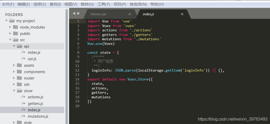This screenshot has width=270, height=124.
Task: Click the router folder icon
Action: click(x=19, y=78)
